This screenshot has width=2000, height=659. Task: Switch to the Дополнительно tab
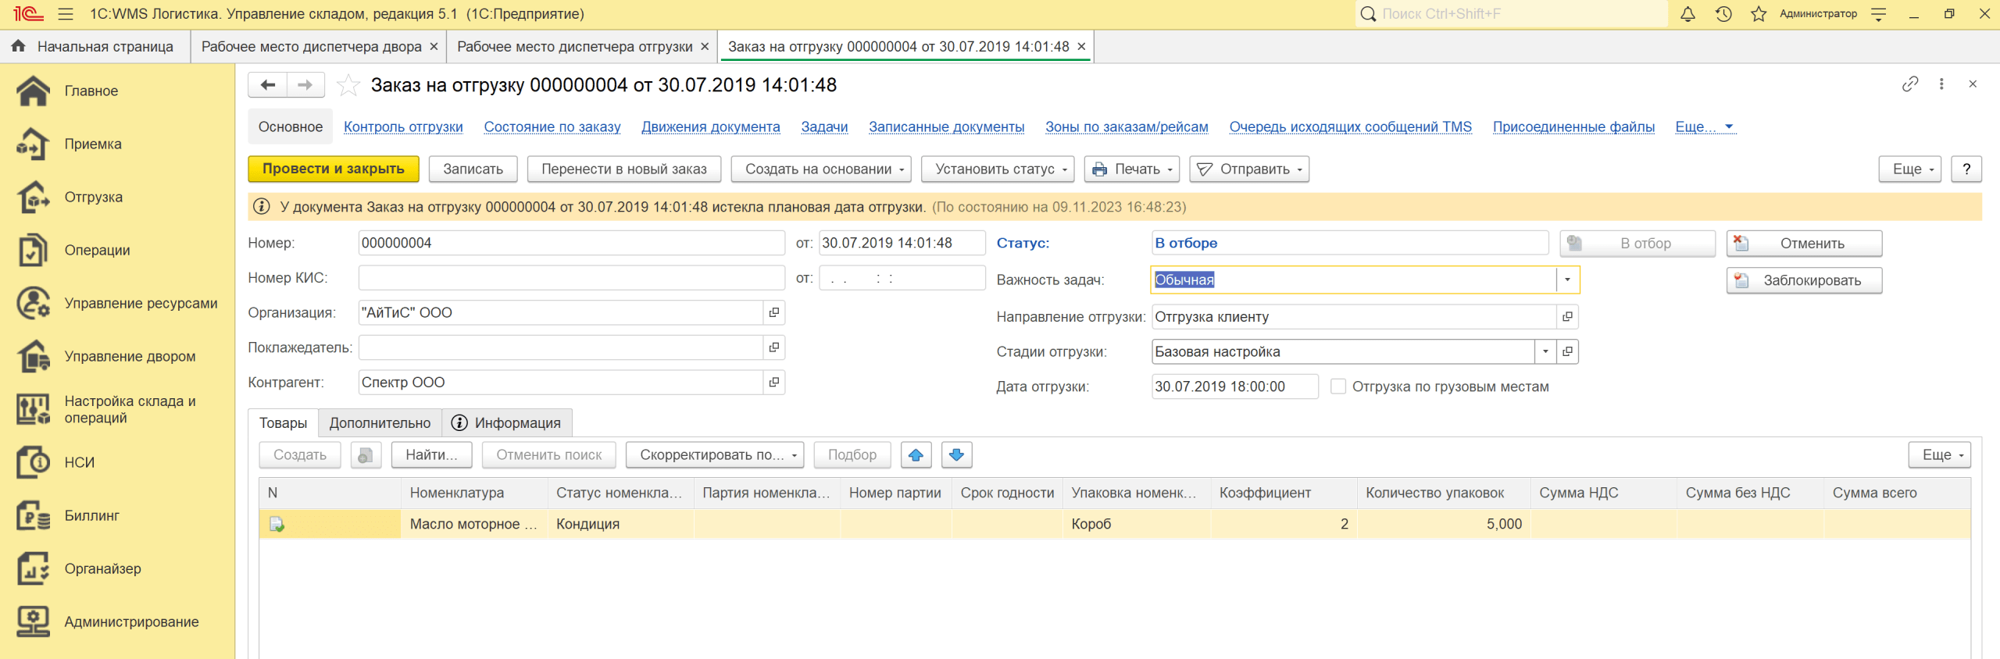pos(380,423)
